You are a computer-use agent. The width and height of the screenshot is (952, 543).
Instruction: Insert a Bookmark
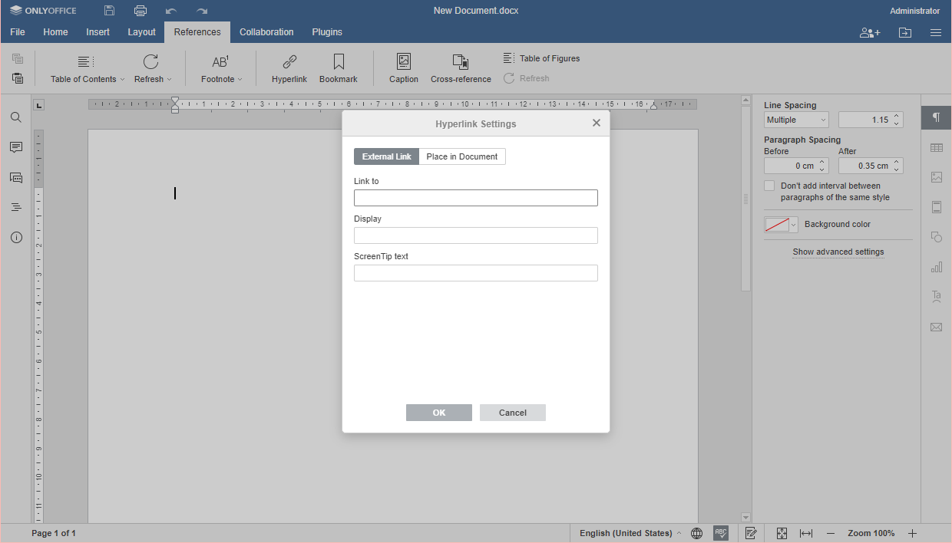[x=338, y=67]
